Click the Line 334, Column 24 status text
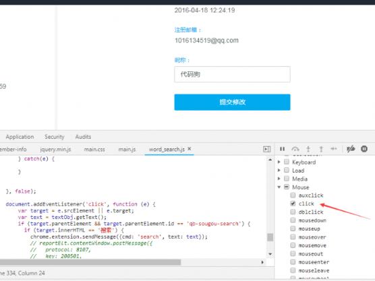The width and height of the screenshot is (375, 281). 22,273
